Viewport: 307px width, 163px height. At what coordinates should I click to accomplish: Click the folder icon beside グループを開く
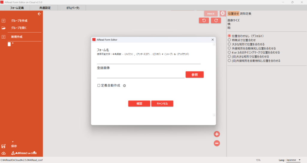(3, 28)
